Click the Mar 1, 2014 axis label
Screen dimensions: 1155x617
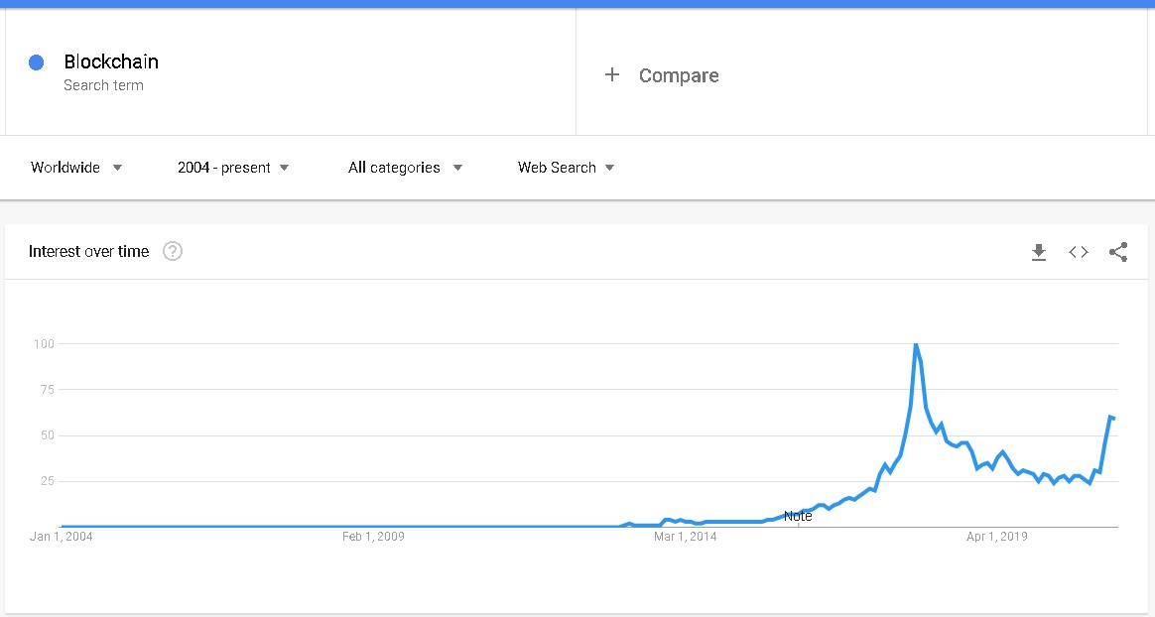[x=685, y=537]
